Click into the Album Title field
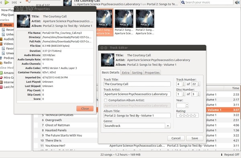Image resolution: width=241 pixels, height=158 pixels. 137,116
